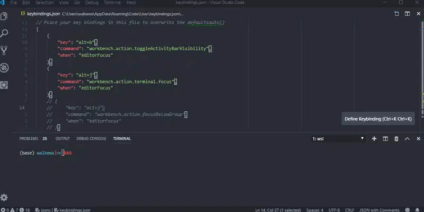Viewport: 424px width, 212px height.
Task: Close the keybindings.json editor
Action: pos(418,14)
